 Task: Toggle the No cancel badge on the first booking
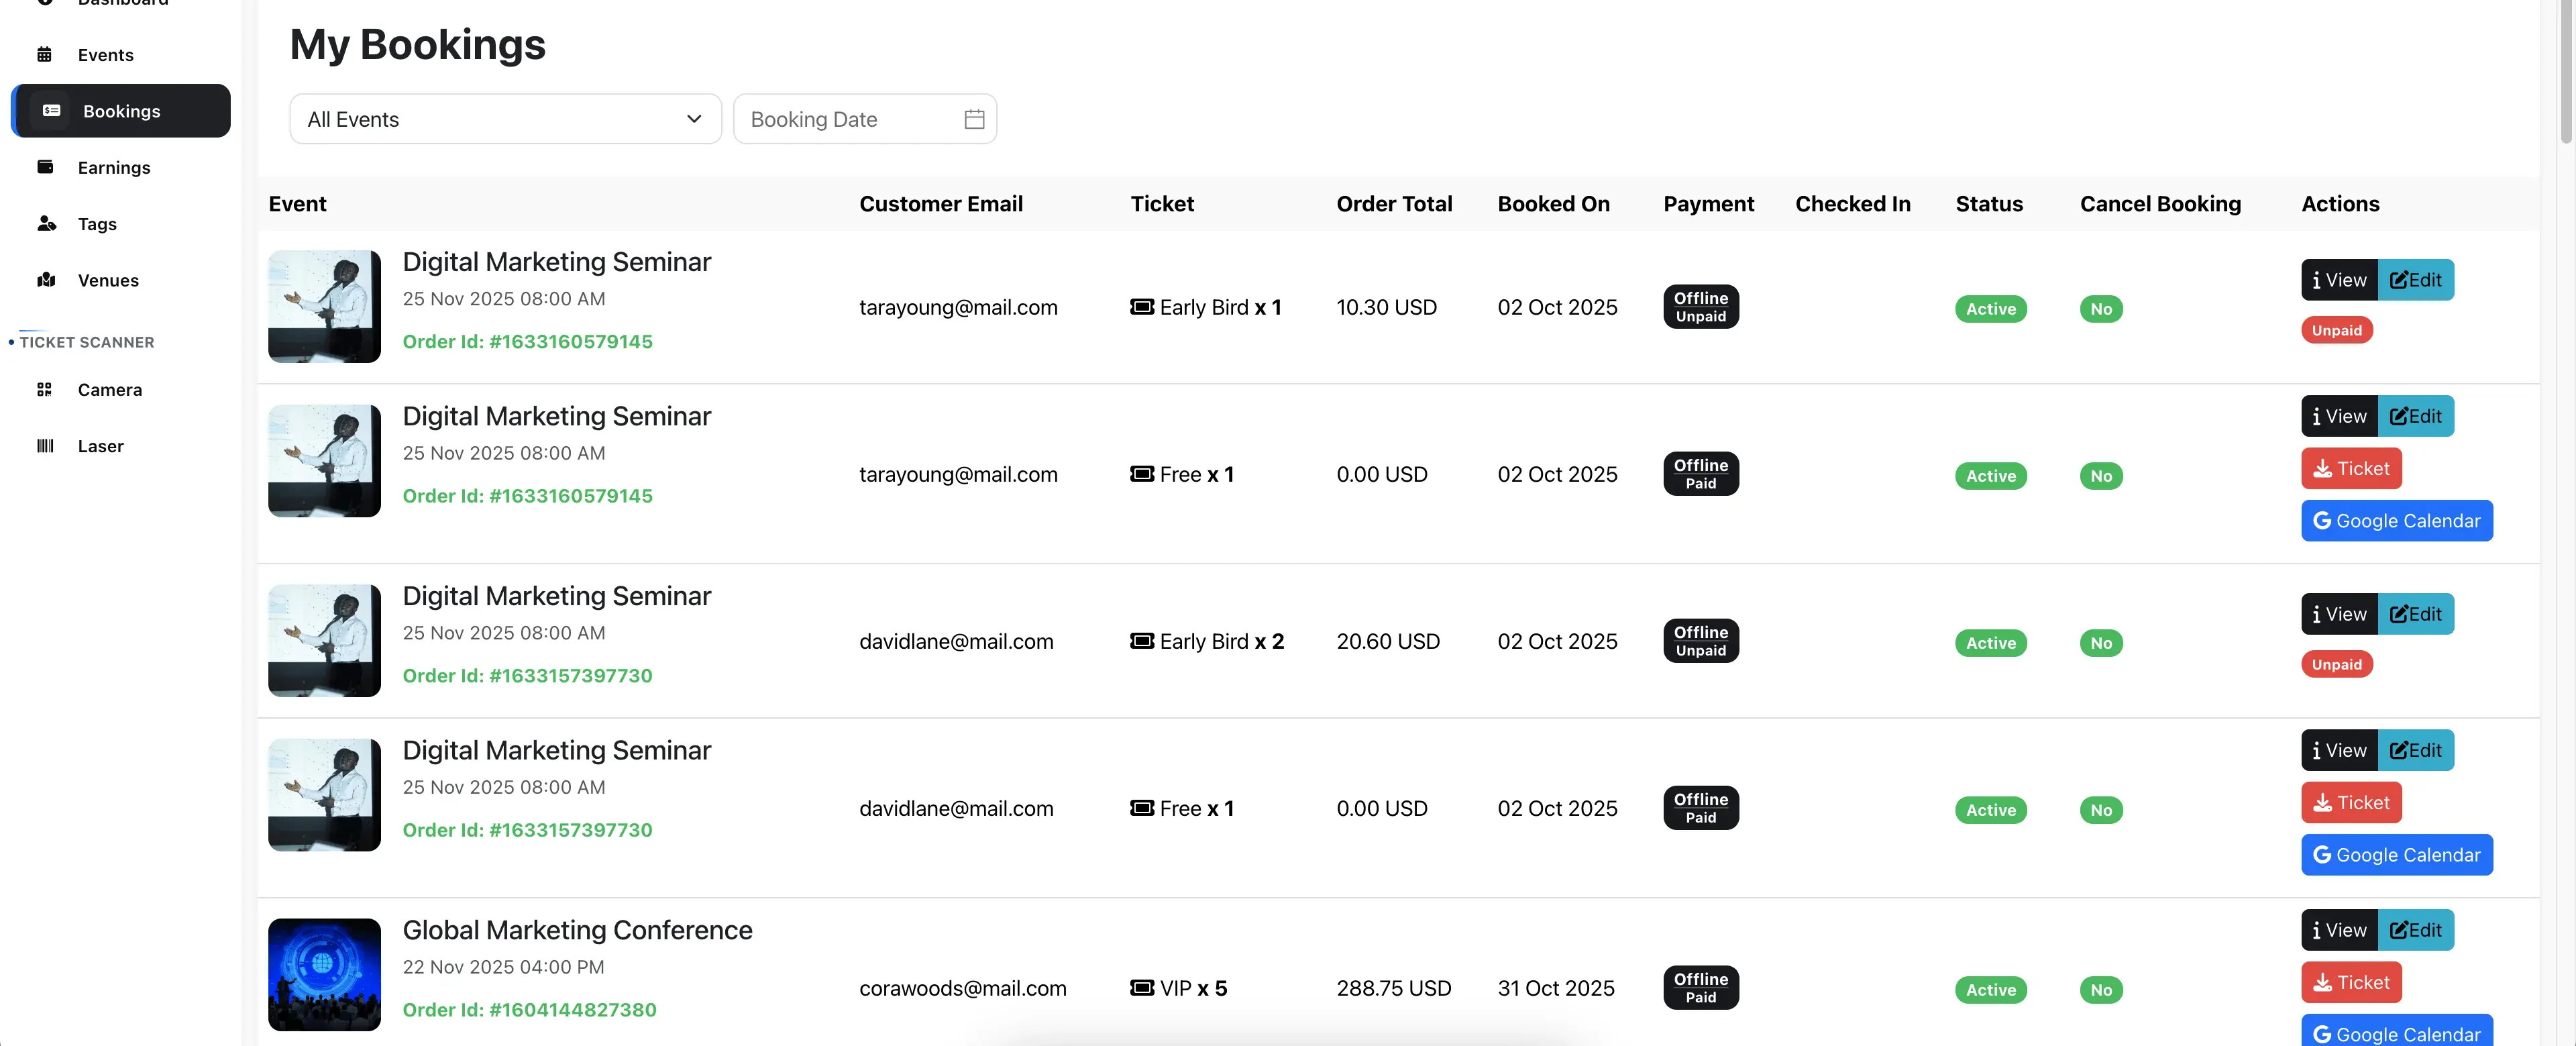[2101, 309]
